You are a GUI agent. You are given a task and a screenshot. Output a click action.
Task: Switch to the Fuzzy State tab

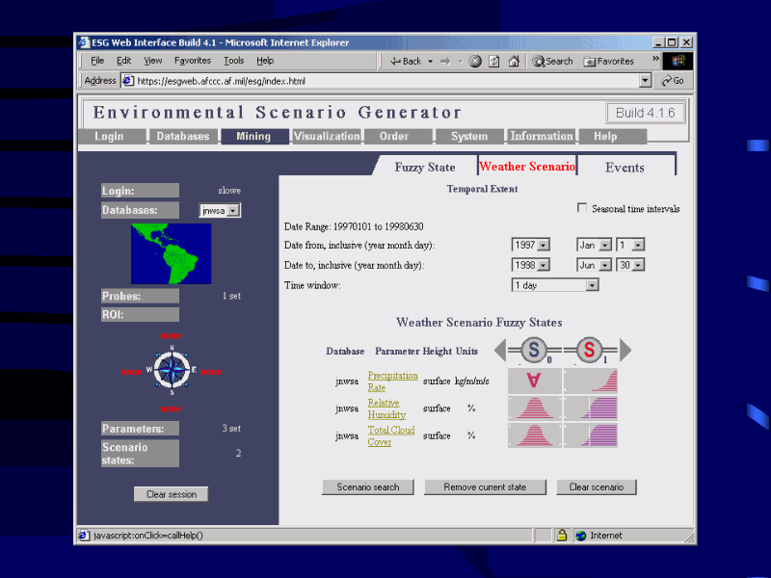point(424,167)
